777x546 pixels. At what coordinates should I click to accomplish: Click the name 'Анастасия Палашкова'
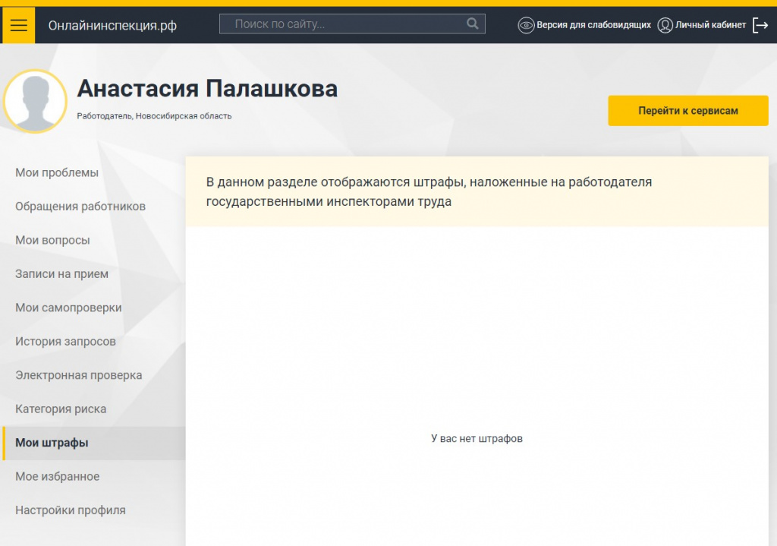(x=207, y=89)
